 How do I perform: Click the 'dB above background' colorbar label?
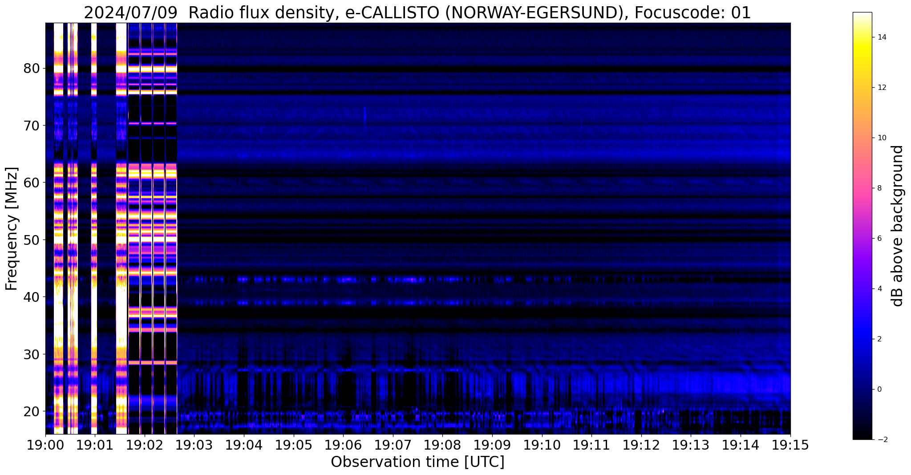[898, 226]
